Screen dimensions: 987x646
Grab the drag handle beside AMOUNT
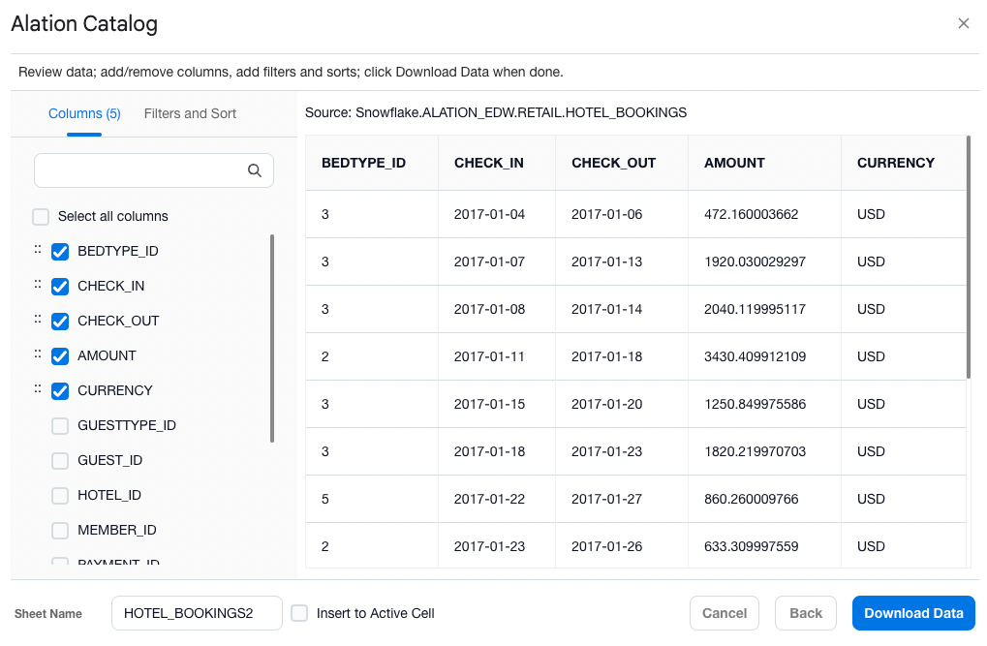(x=38, y=354)
